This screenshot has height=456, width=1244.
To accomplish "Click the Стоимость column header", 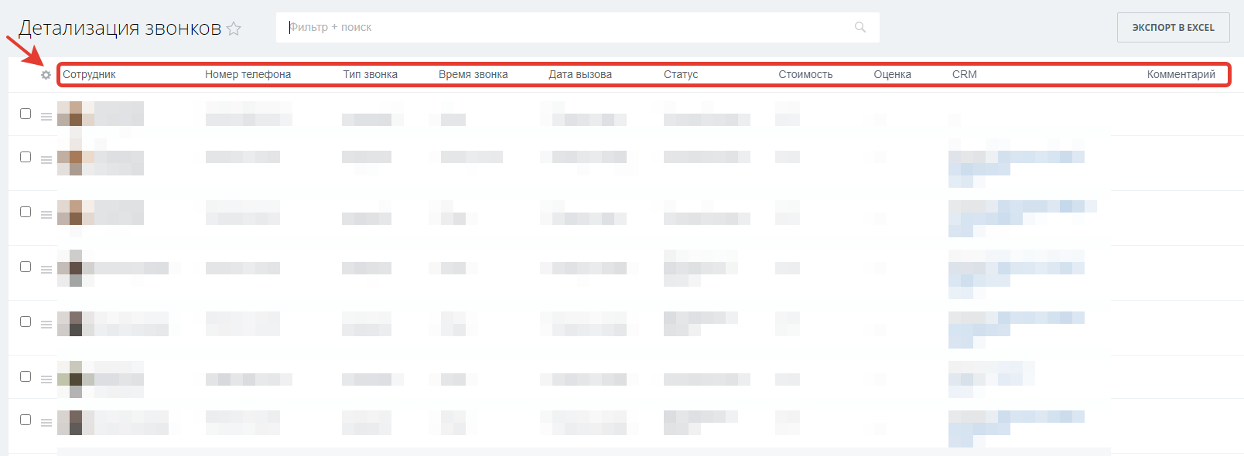I will click(805, 74).
